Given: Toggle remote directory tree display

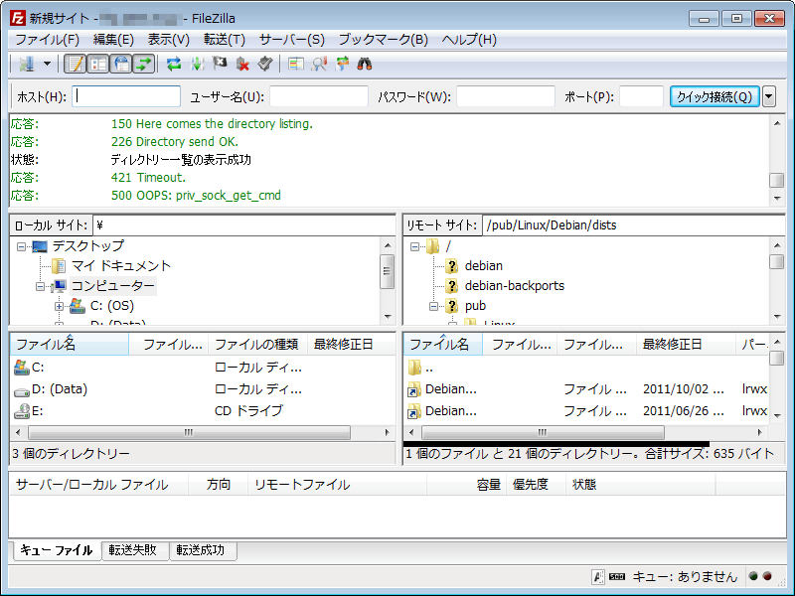Looking at the screenshot, I should [x=121, y=64].
